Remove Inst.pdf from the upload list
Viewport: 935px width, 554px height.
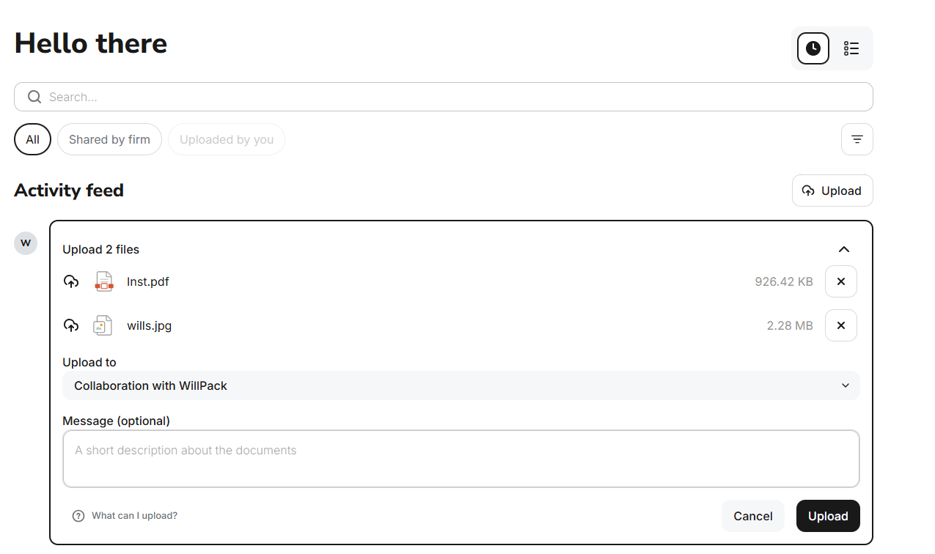pyautogui.click(x=841, y=281)
